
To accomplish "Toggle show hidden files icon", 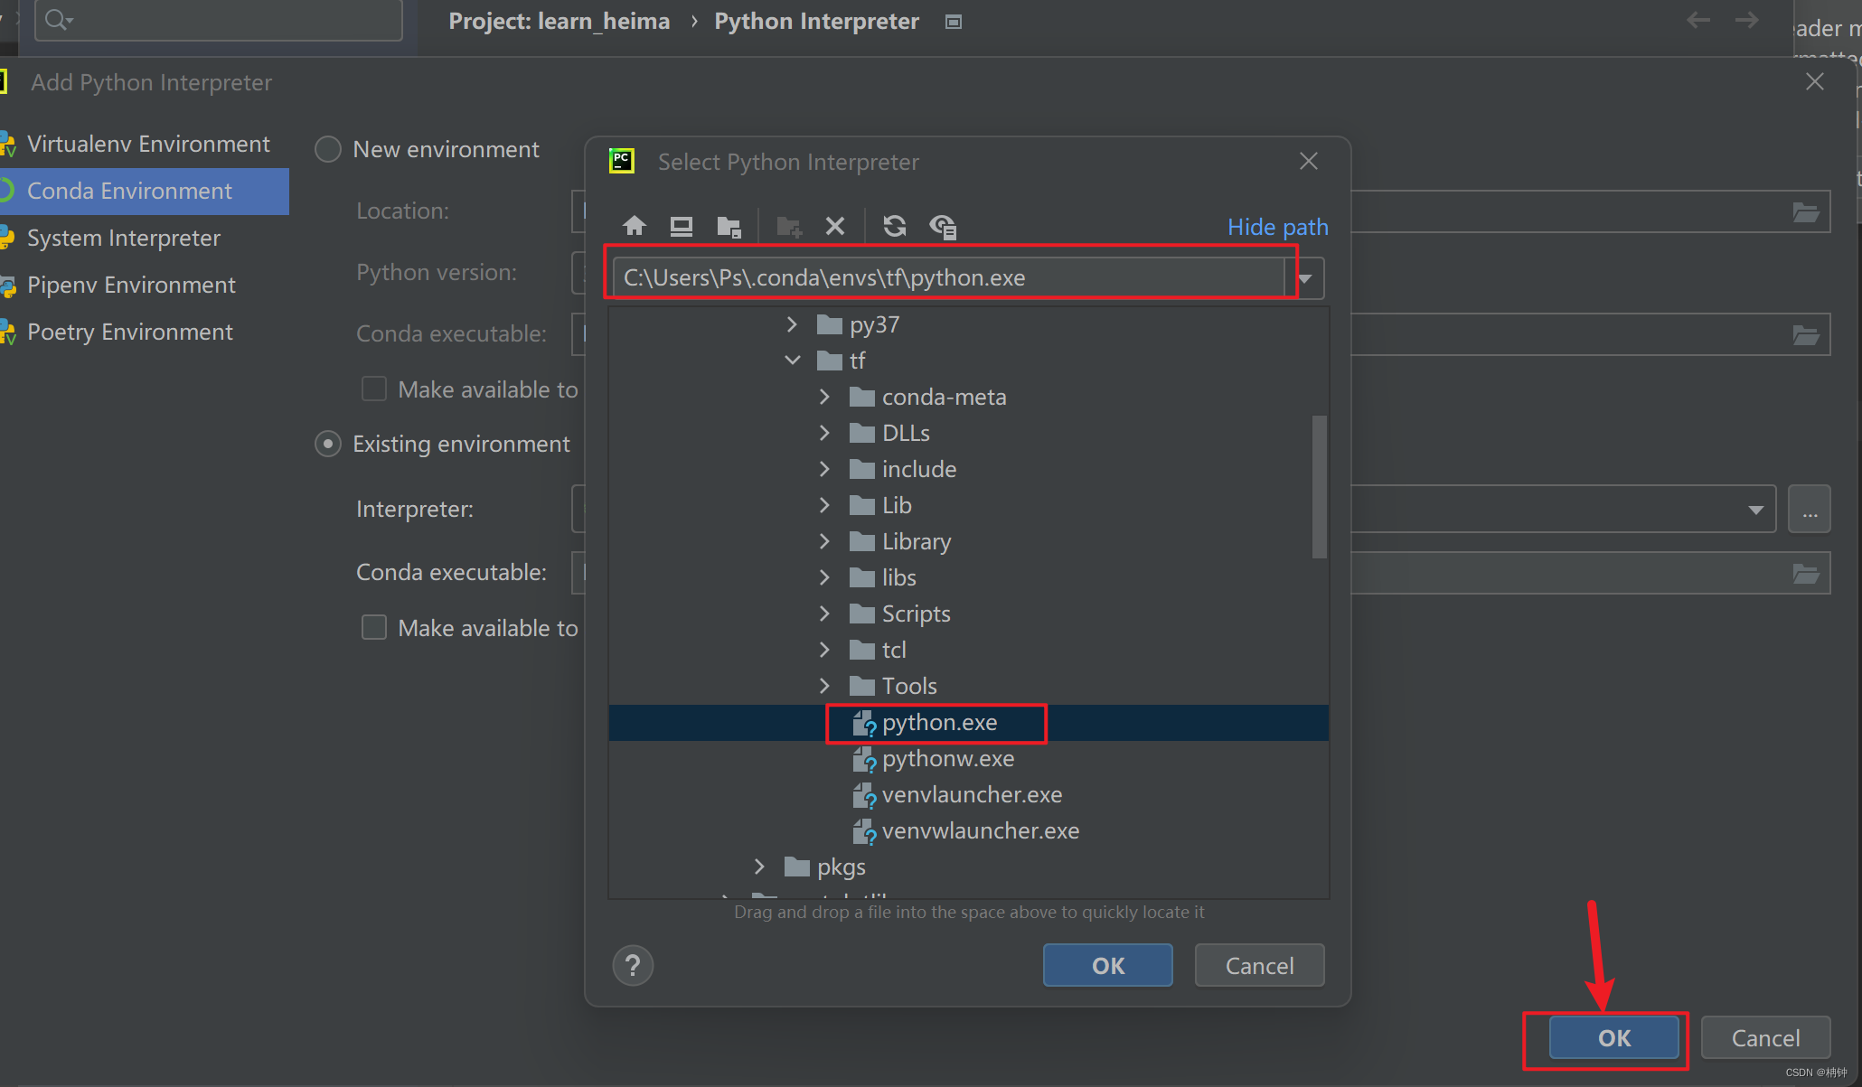I will pyautogui.click(x=943, y=226).
